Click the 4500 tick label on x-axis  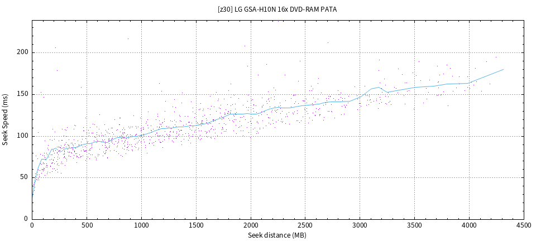coord(524,226)
